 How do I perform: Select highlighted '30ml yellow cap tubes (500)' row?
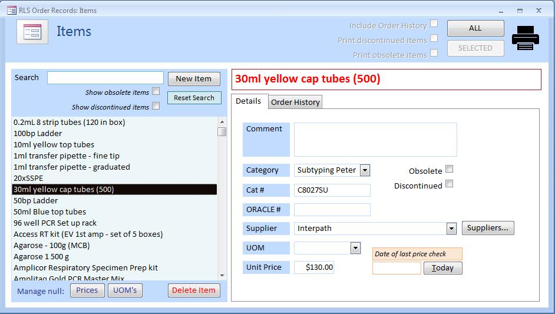pos(115,189)
